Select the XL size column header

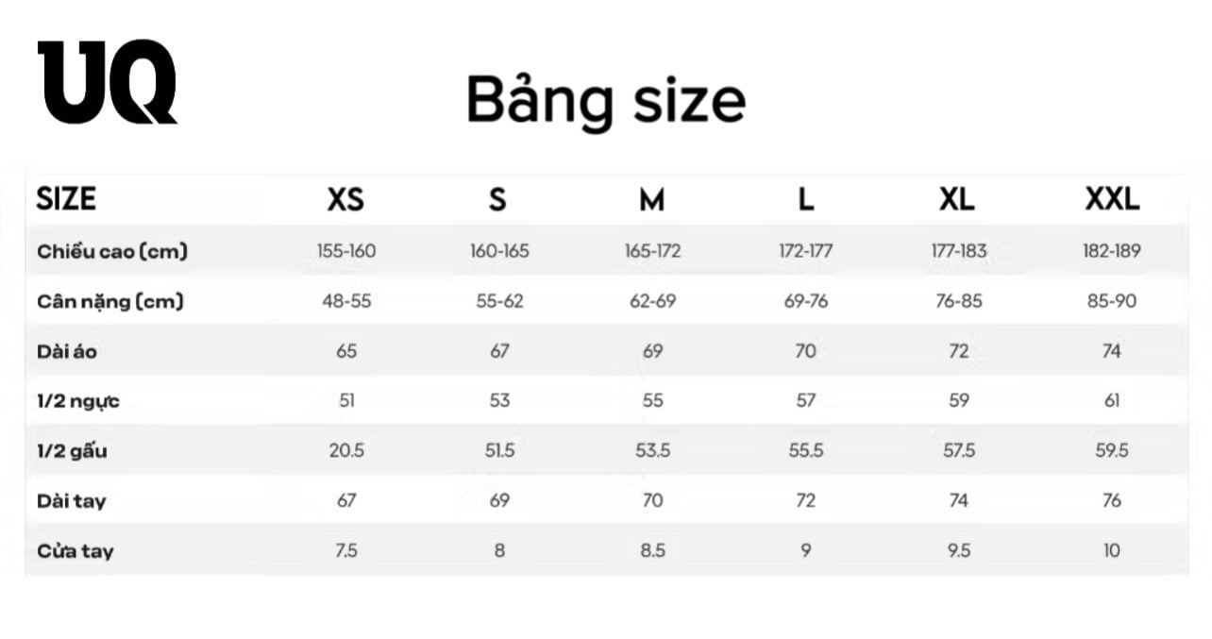[957, 200]
